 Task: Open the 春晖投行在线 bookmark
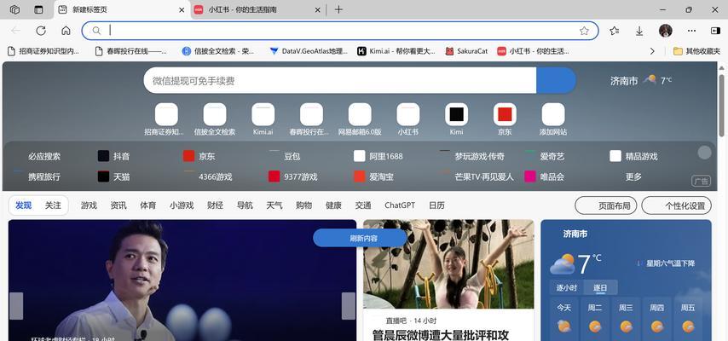tap(130, 51)
